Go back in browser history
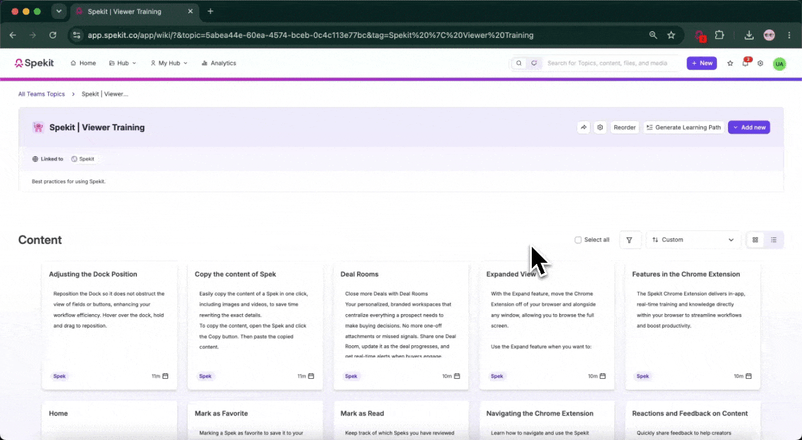The width and height of the screenshot is (802, 440). 13,35
